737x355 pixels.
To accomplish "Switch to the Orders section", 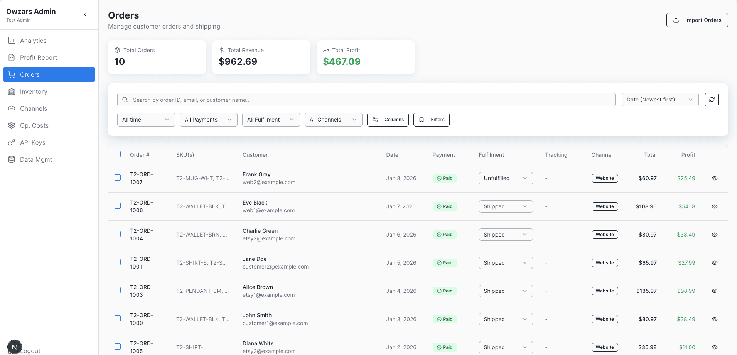I will coord(30,74).
